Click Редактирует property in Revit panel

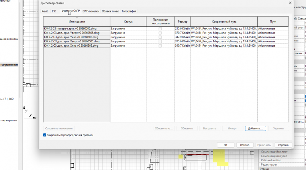click(x=269, y=164)
